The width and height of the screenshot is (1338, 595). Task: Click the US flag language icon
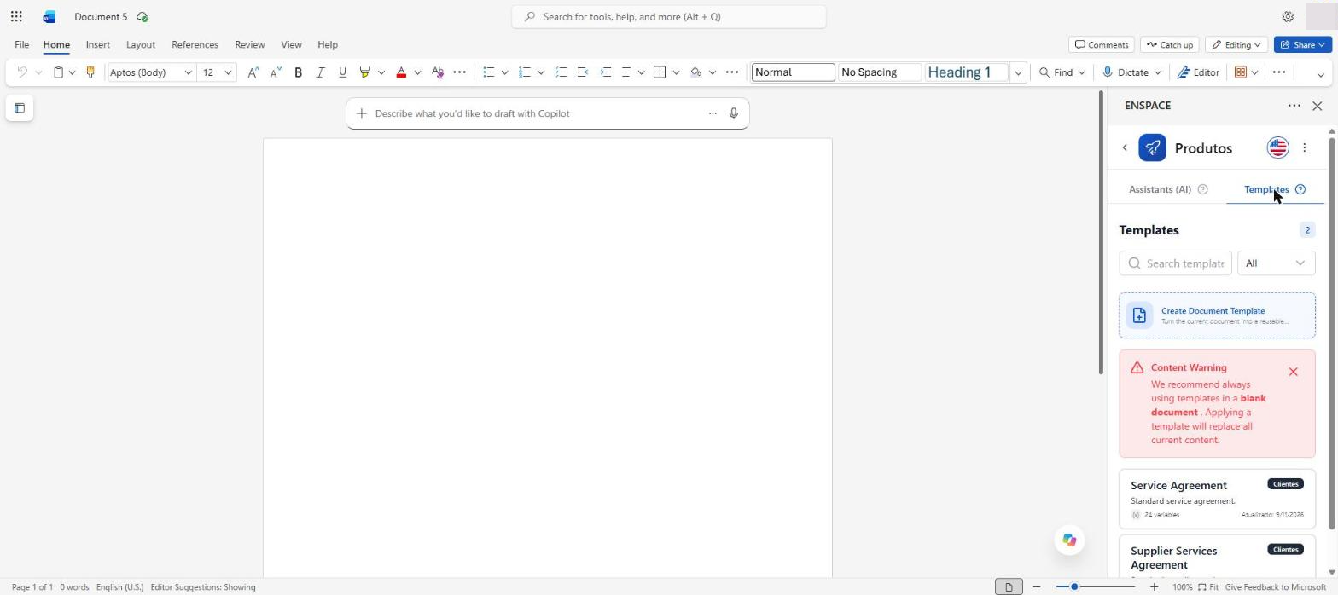pyautogui.click(x=1277, y=147)
